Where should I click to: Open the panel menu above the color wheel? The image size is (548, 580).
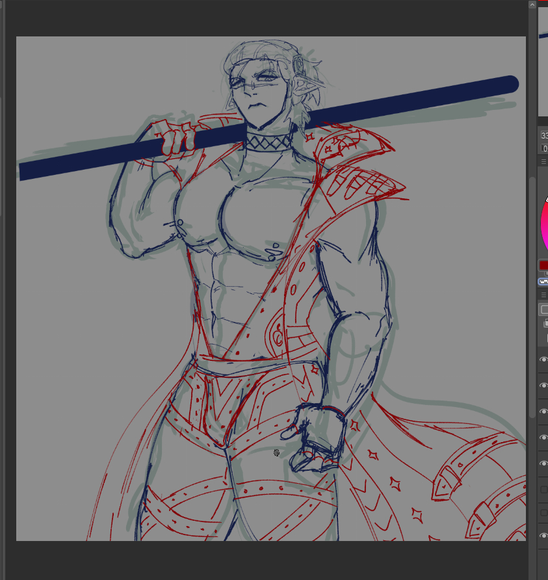tap(543, 162)
